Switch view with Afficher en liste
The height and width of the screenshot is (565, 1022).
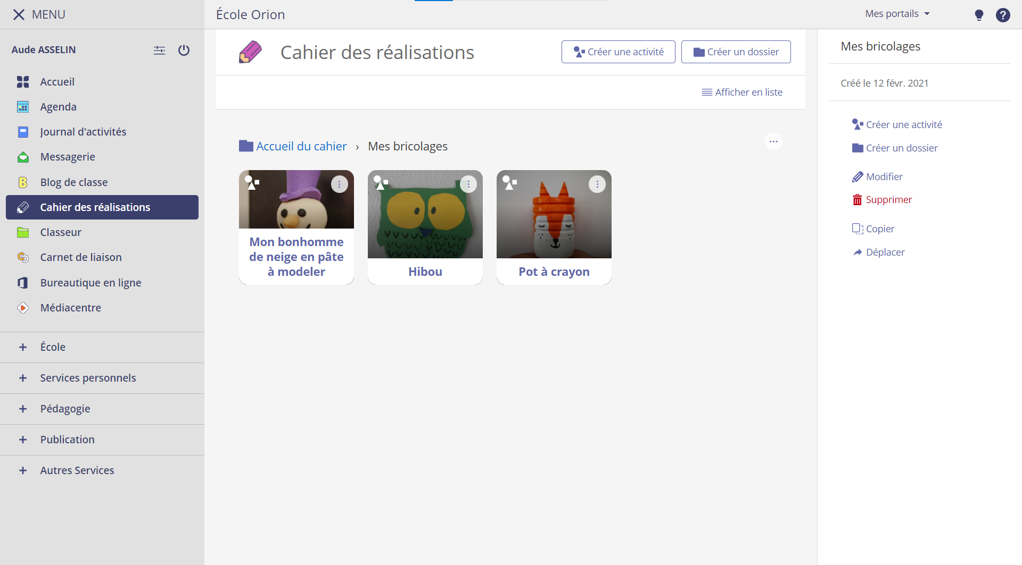(x=742, y=92)
